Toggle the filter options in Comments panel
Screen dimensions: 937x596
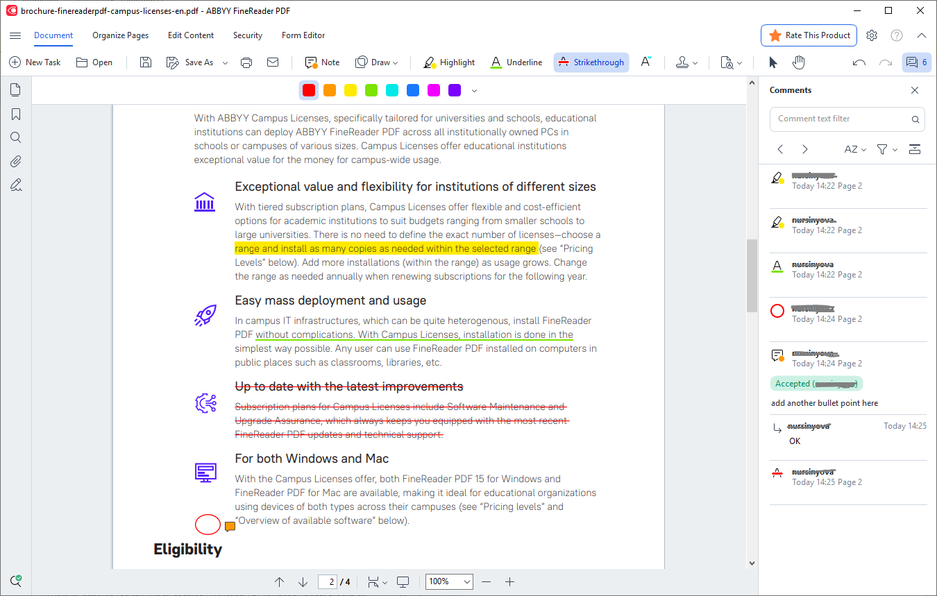click(x=886, y=148)
